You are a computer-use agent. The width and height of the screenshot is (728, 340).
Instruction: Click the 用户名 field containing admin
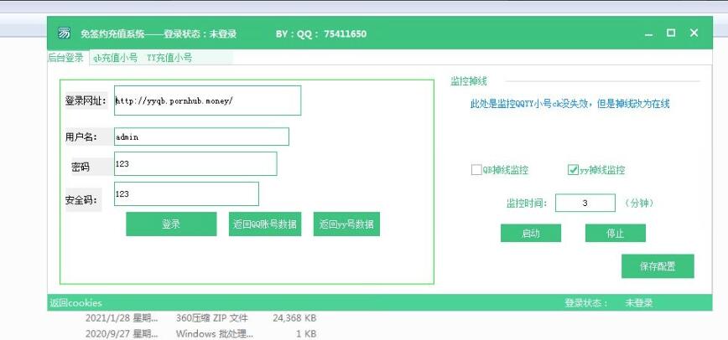tap(200, 137)
